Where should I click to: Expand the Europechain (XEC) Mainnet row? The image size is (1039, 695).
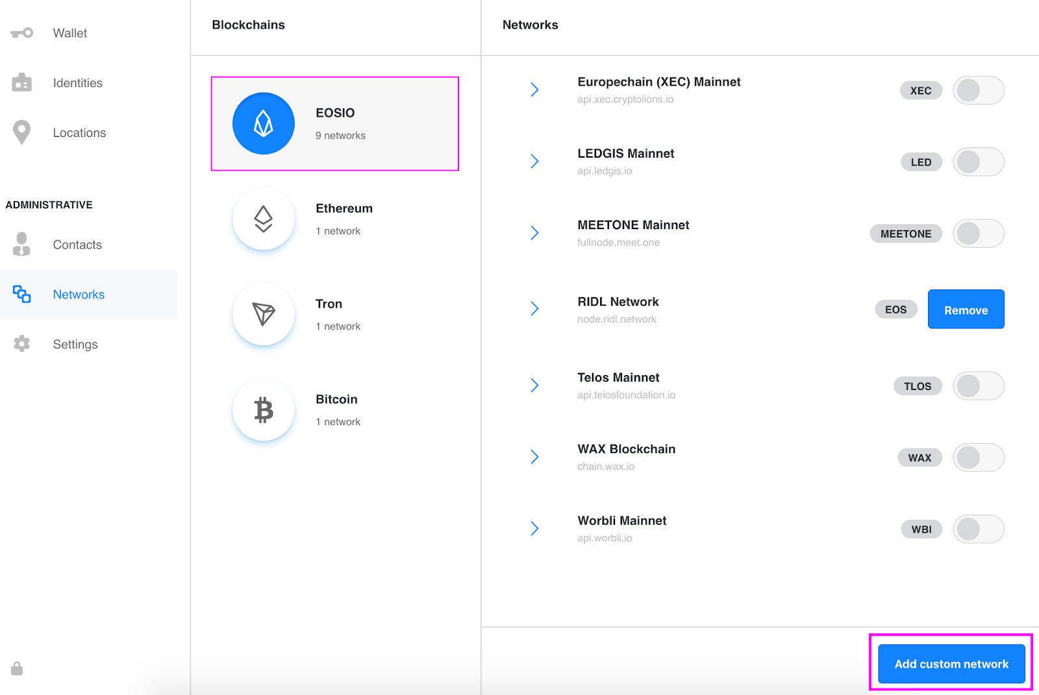click(x=534, y=90)
